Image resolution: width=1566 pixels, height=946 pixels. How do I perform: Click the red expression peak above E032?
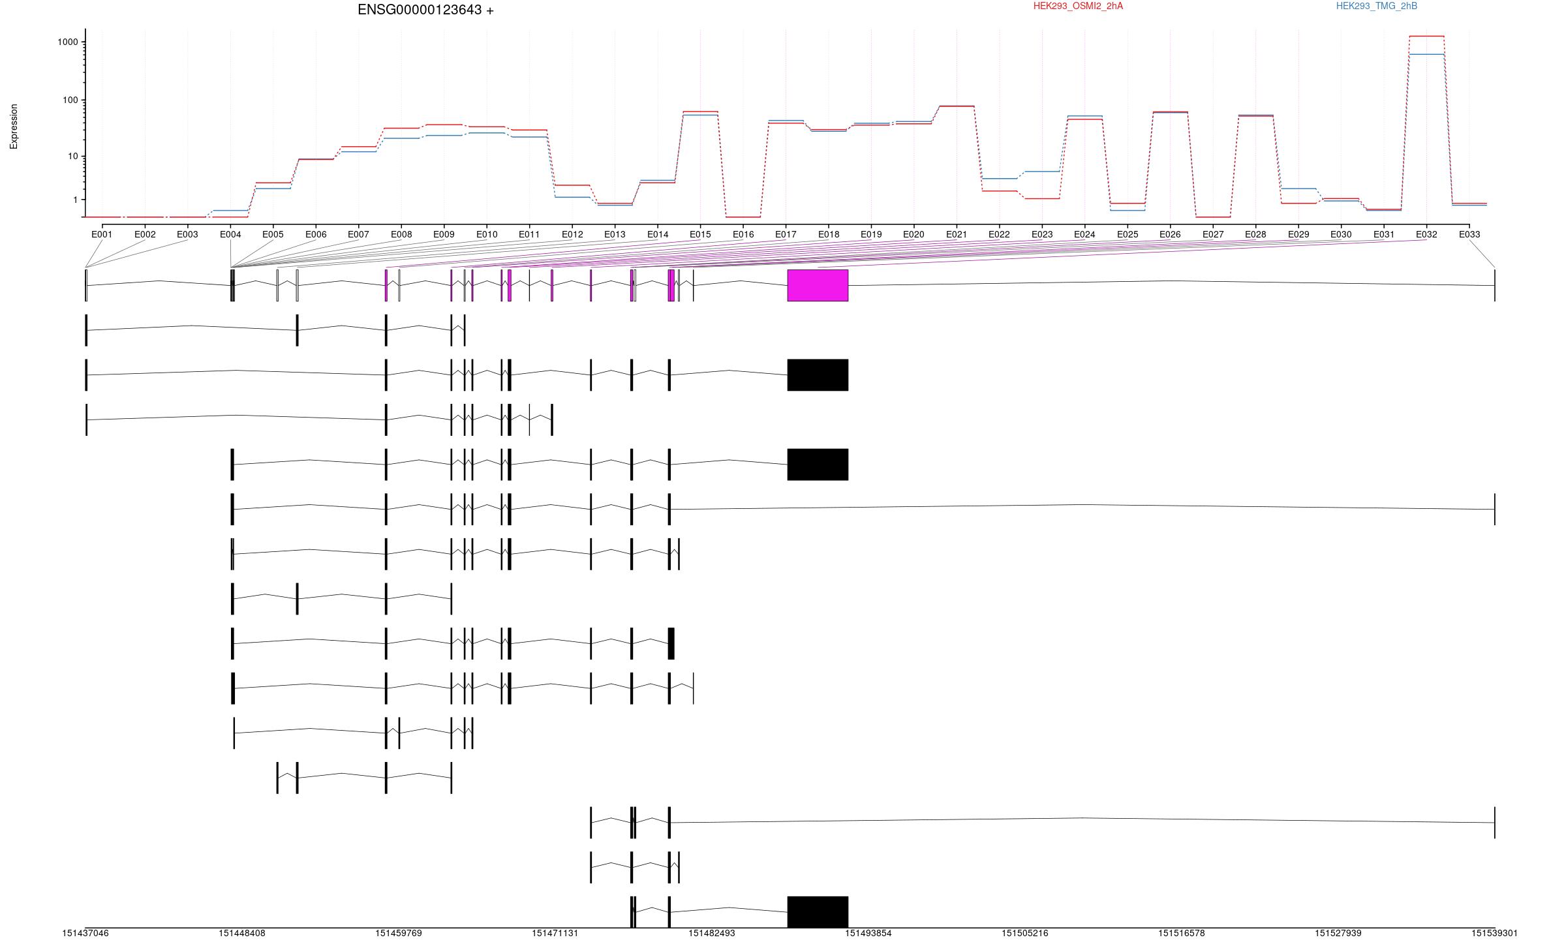tap(1426, 36)
